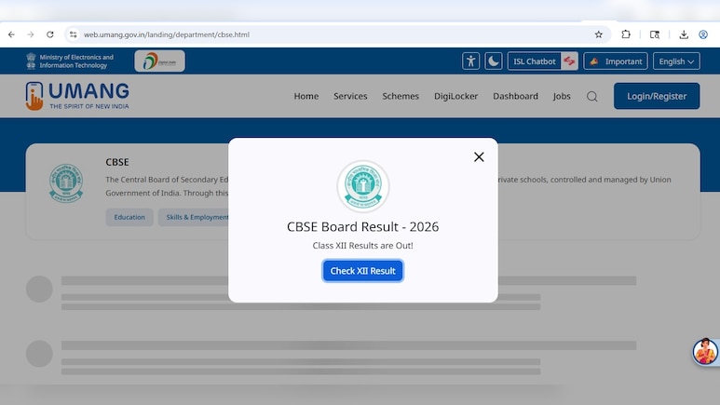Open the Important announcements button
The height and width of the screenshot is (405, 720).
point(616,61)
